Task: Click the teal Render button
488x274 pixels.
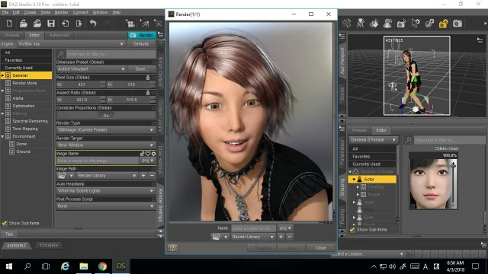Action: pyautogui.click(x=142, y=35)
